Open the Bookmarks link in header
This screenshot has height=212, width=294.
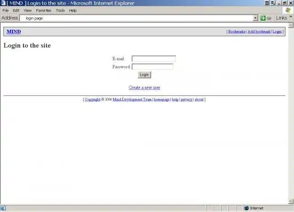(x=237, y=32)
